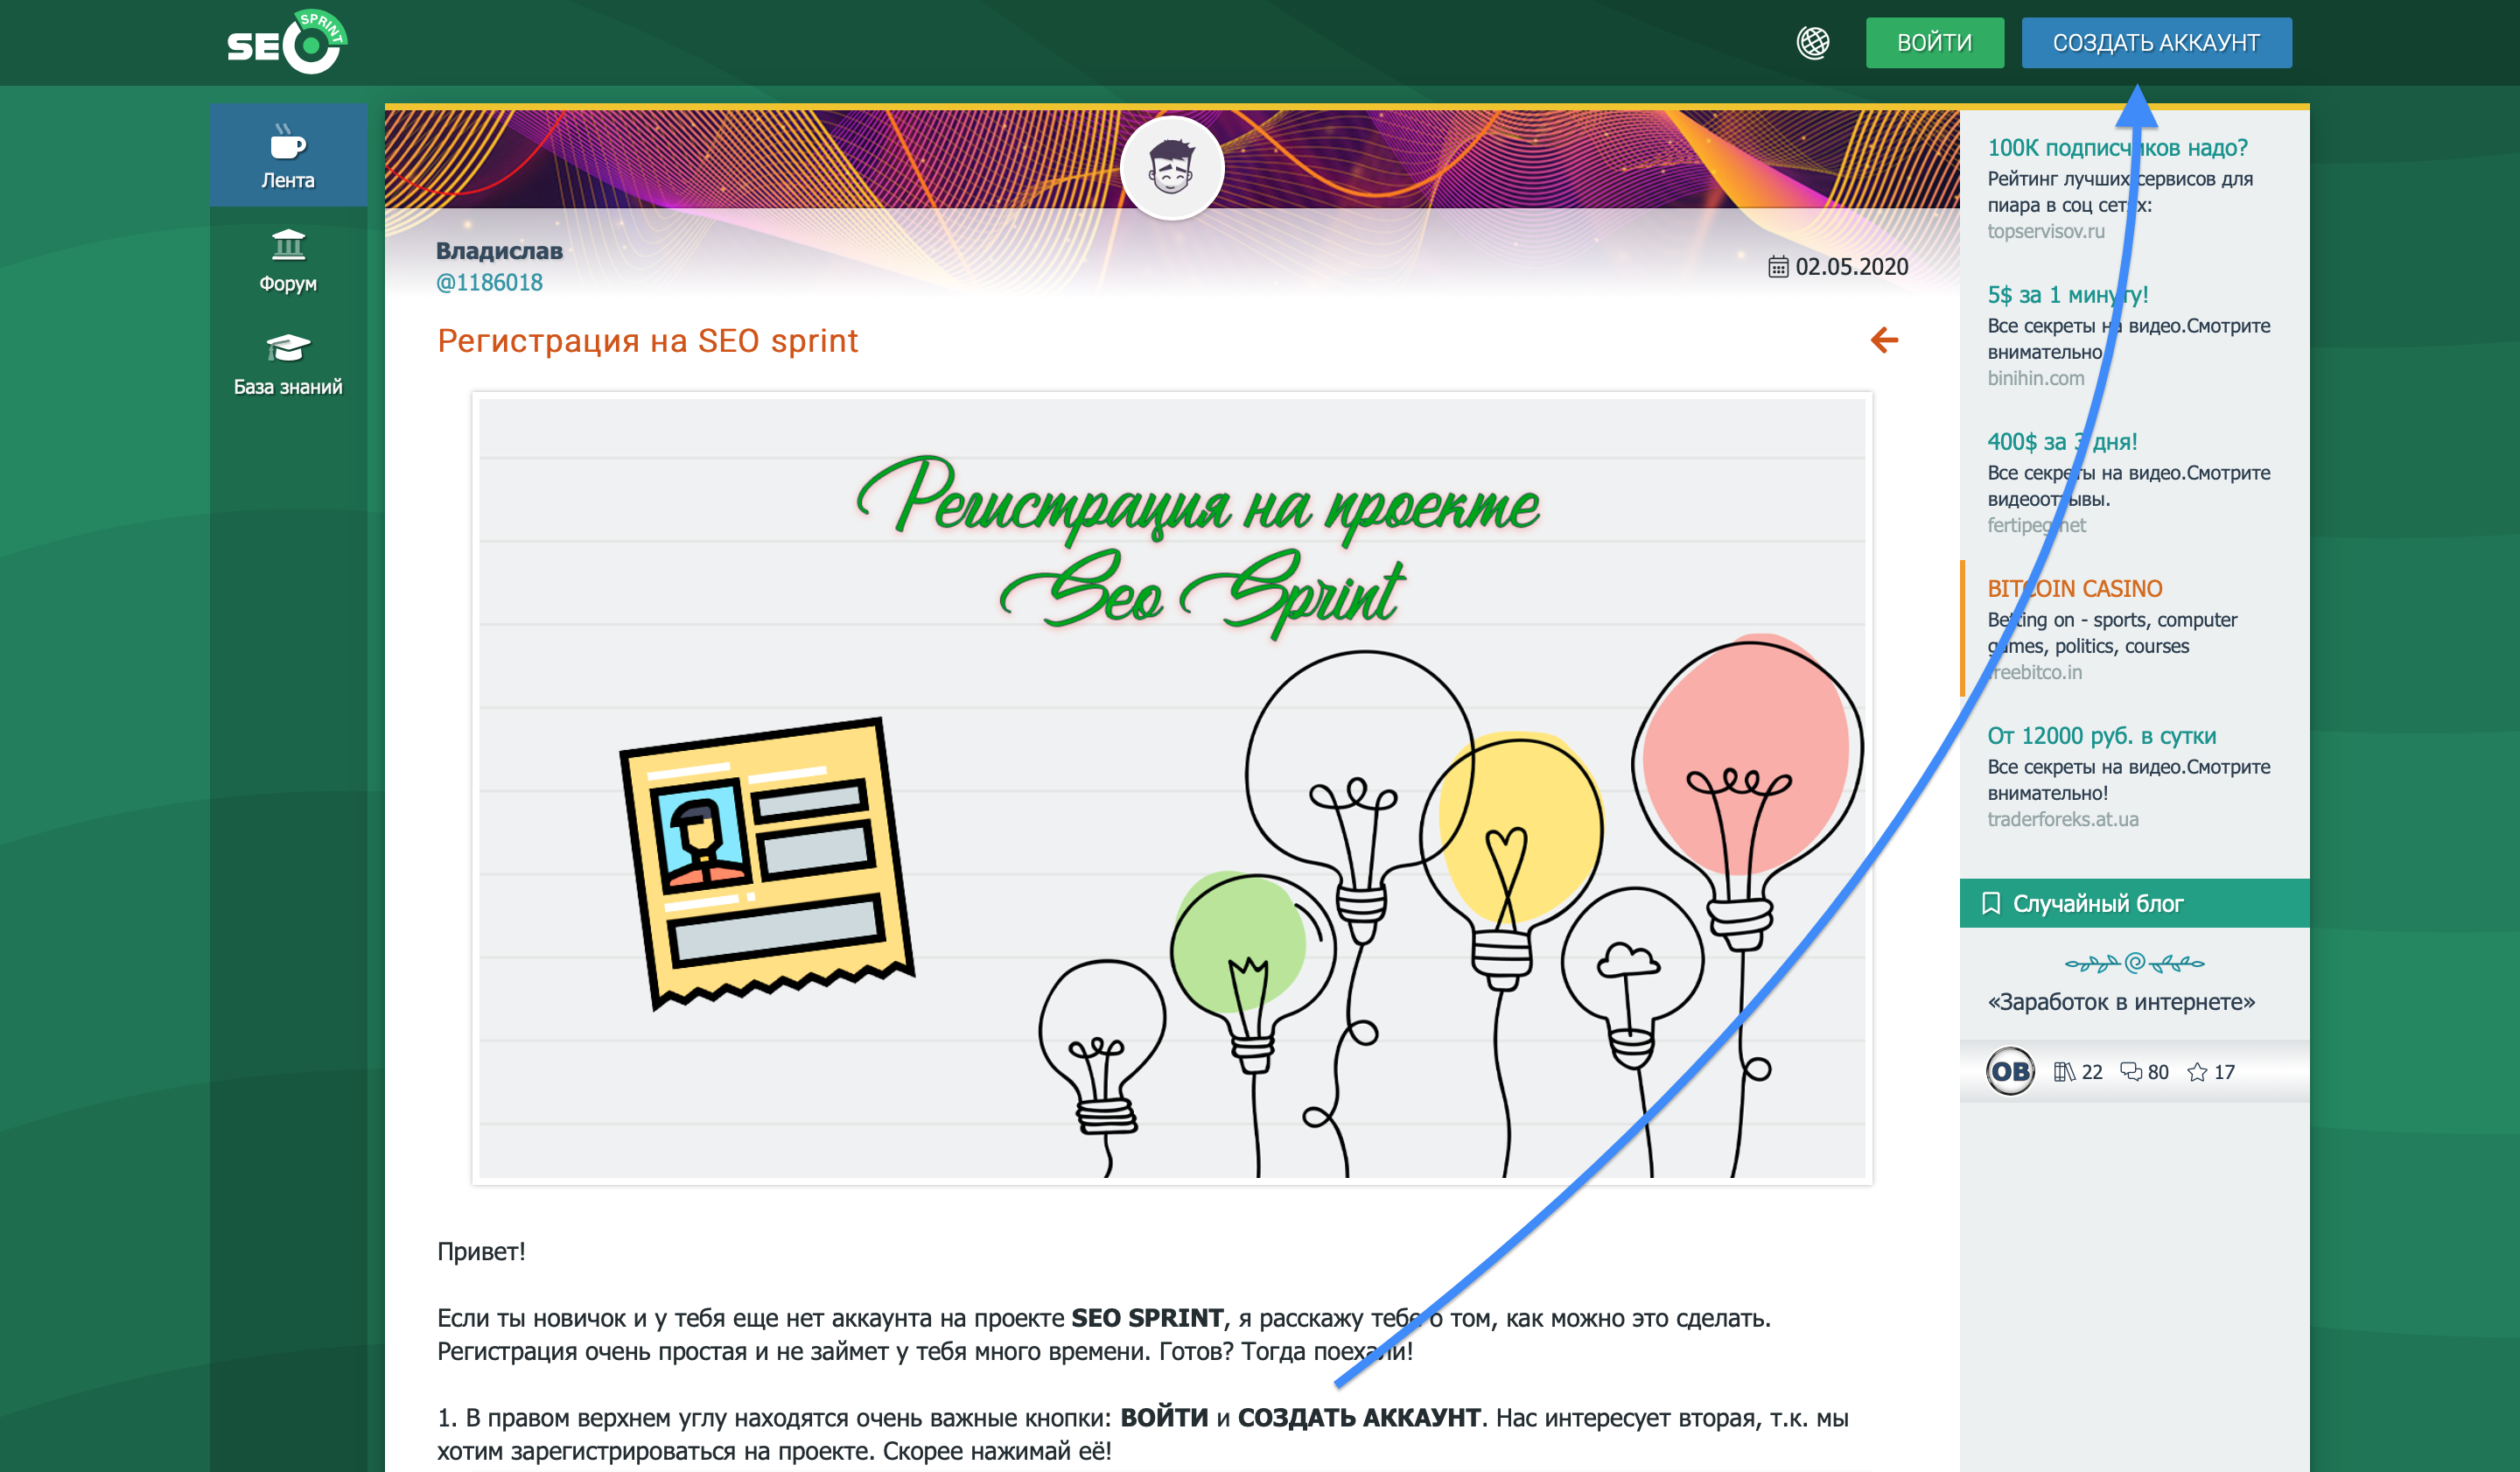
Task: Click the bookmark icon by Случайный блог
Action: pos(1991,903)
